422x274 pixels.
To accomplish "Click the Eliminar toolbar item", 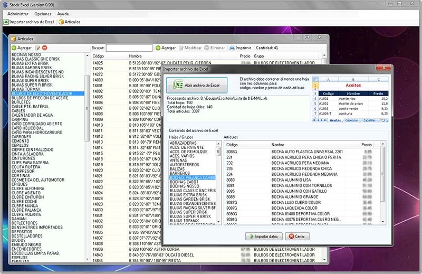I will 214,48.
